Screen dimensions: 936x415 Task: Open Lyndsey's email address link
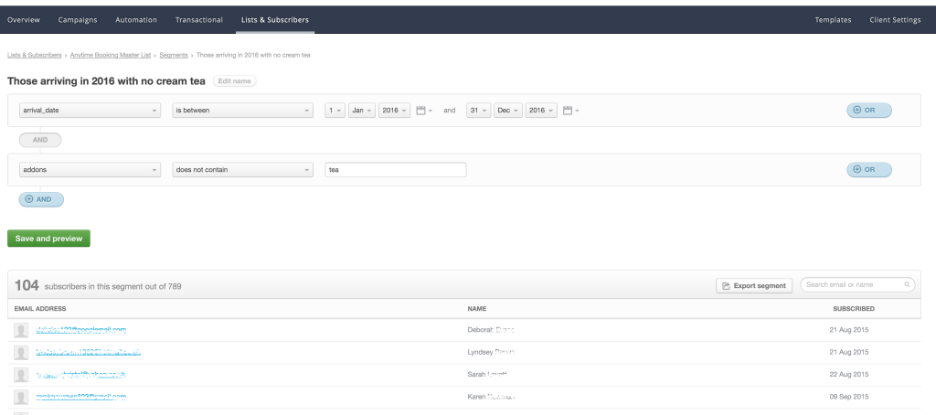[89, 352]
